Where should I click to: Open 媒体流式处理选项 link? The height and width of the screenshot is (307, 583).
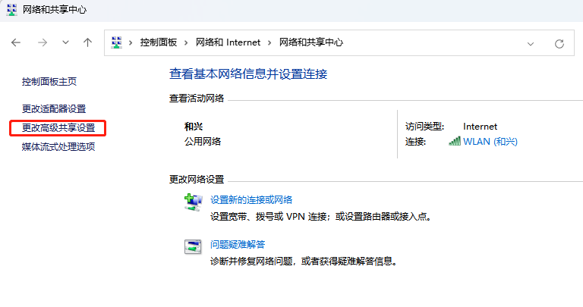(x=58, y=147)
